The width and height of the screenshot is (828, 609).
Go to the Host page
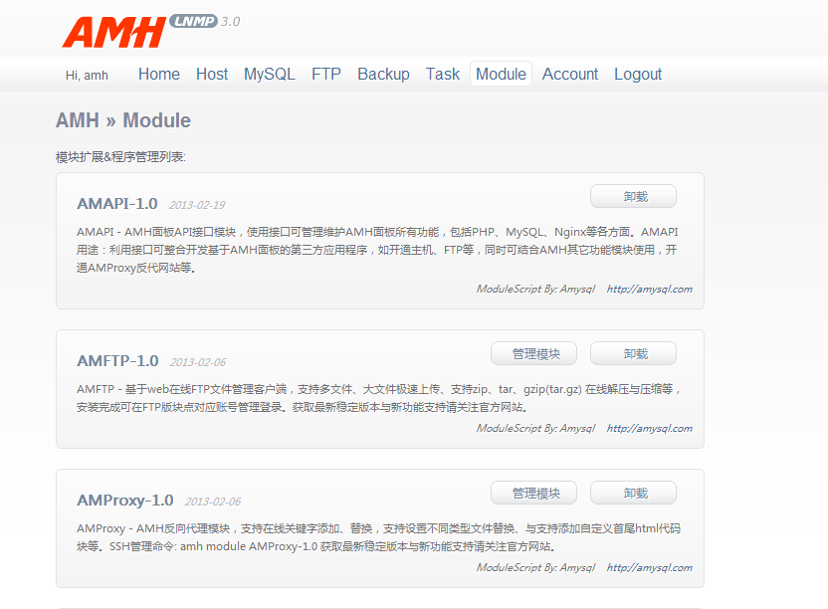[x=212, y=74]
